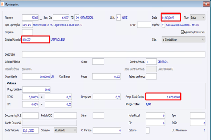This screenshot has width=211, height=140.
Task: Click the Cod.Barras link
Action: 65,77
